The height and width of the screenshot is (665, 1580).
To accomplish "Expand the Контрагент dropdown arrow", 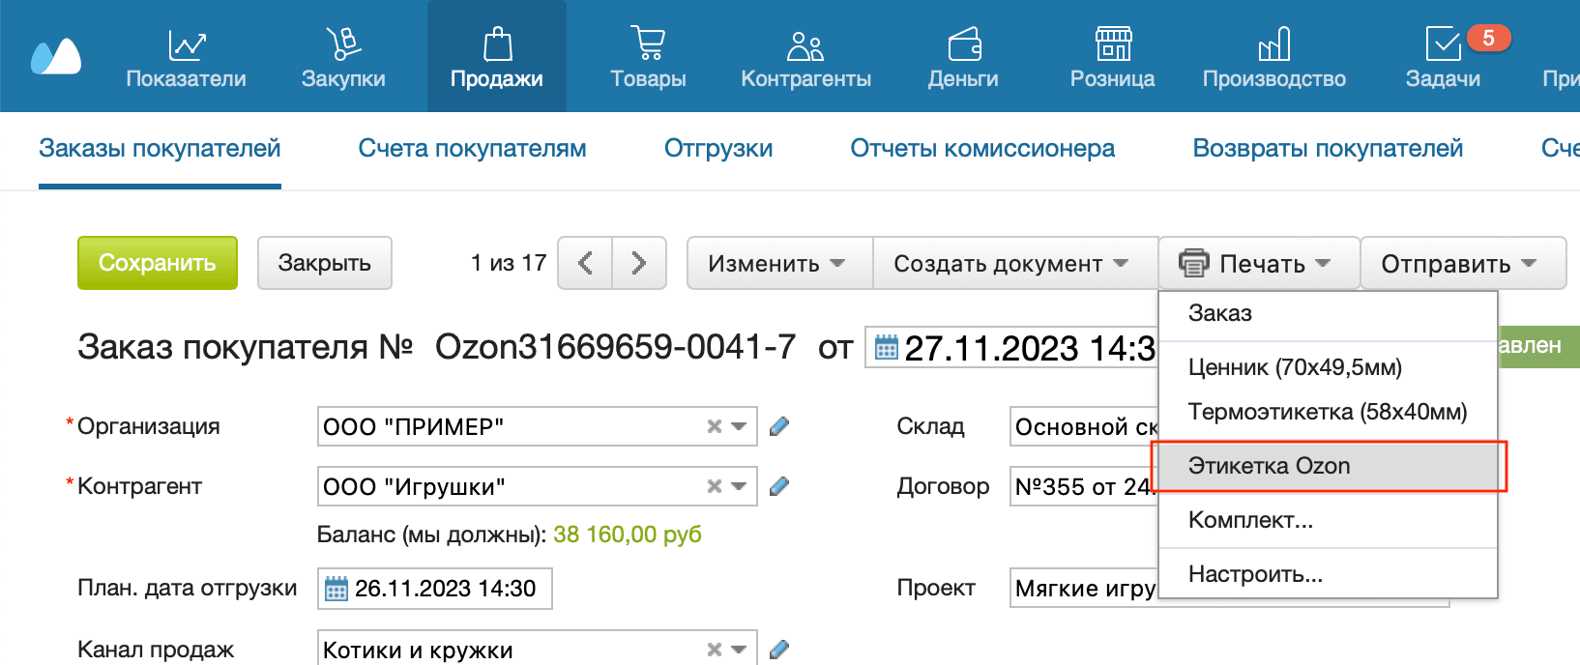I will [739, 486].
